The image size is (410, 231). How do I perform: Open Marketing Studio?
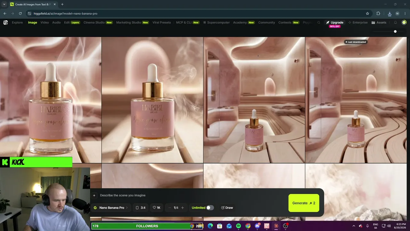pyautogui.click(x=132, y=22)
